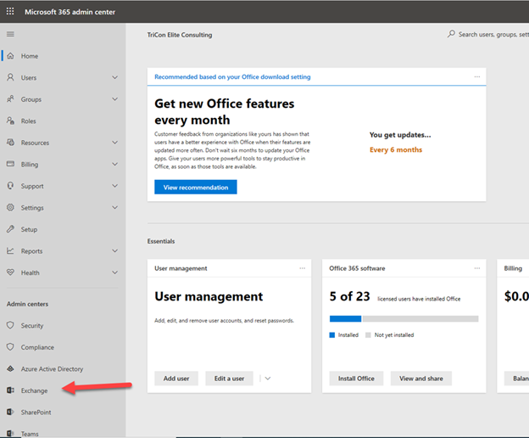Viewport: 529px width, 438px height.
Task: Click the Billing card icon
Action: [x=10, y=164]
